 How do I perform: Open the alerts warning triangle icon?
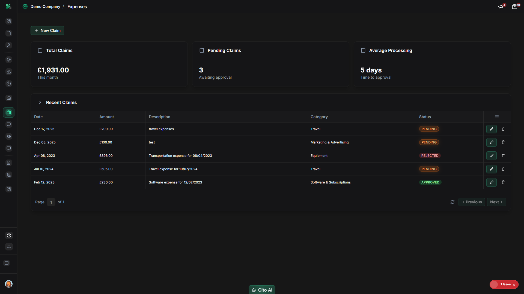click(9, 72)
